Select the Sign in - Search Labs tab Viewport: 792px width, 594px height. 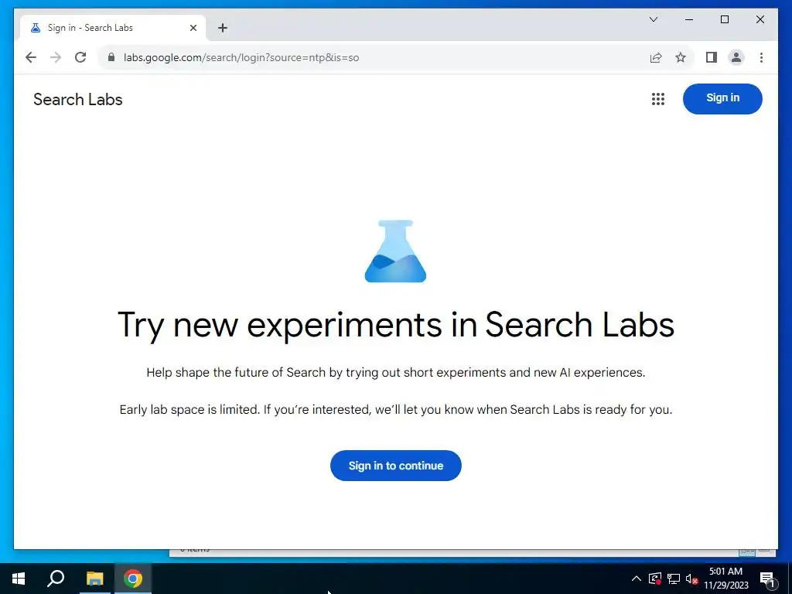[112, 28]
